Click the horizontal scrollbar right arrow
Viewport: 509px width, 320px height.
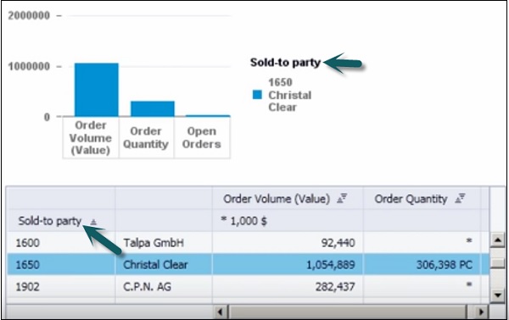coord(481,312)
